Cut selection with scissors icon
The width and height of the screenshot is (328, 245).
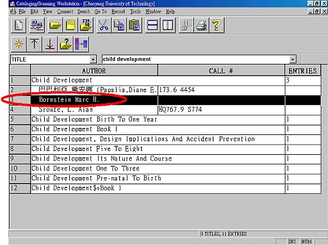[x=104, y=26]
